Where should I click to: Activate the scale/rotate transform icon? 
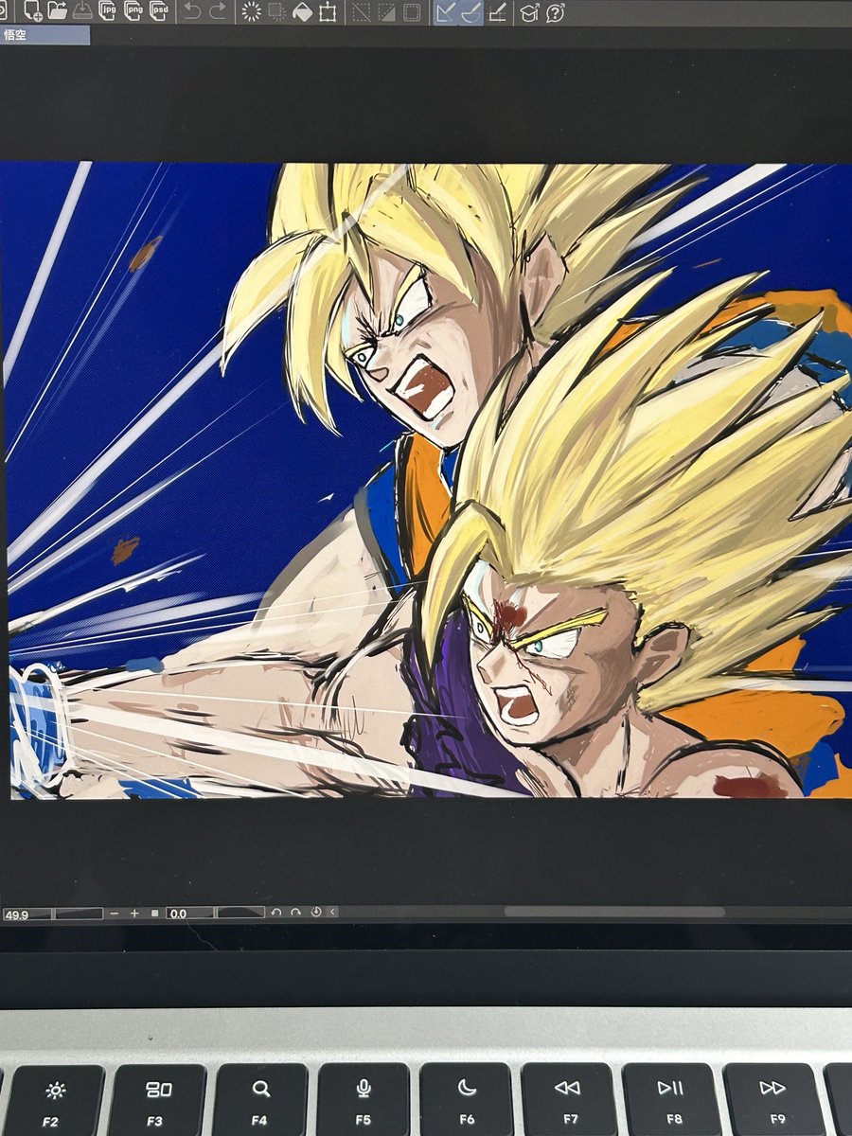(x=328, y=11)
